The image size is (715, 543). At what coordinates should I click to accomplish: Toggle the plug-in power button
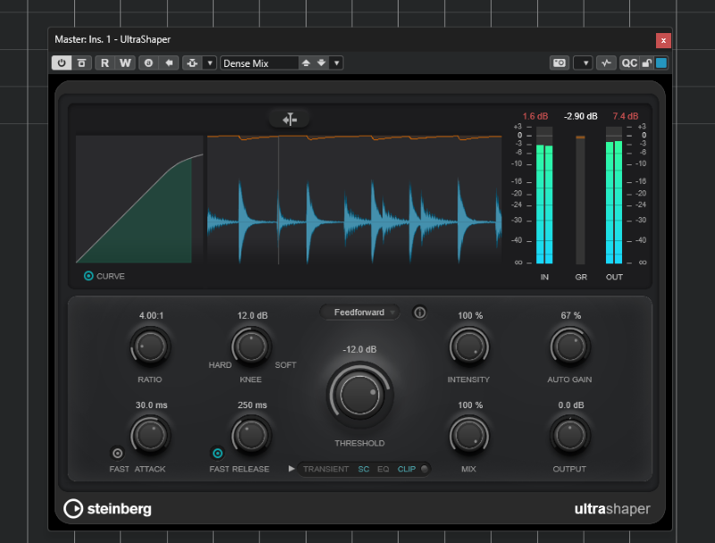click(62, 63)
